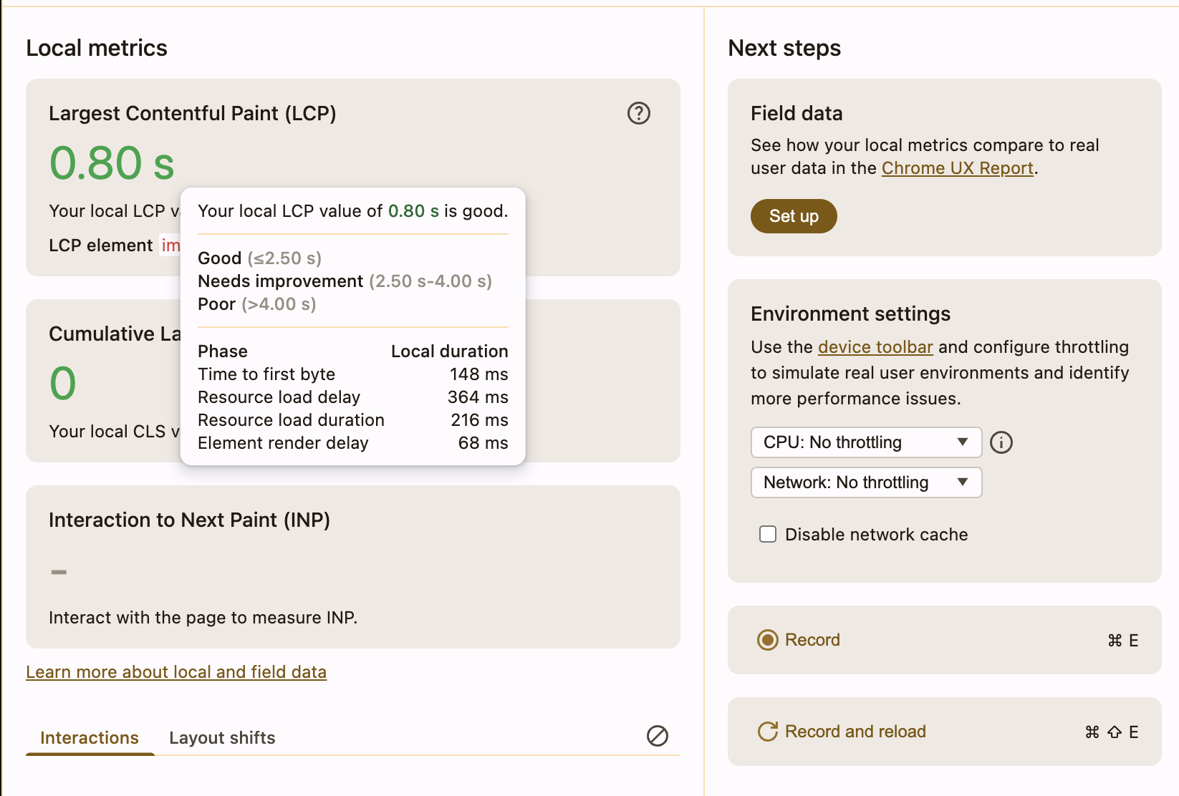Click the CPU throttling info icon
Screen dimensions: 1179x796
(1001, 442)
